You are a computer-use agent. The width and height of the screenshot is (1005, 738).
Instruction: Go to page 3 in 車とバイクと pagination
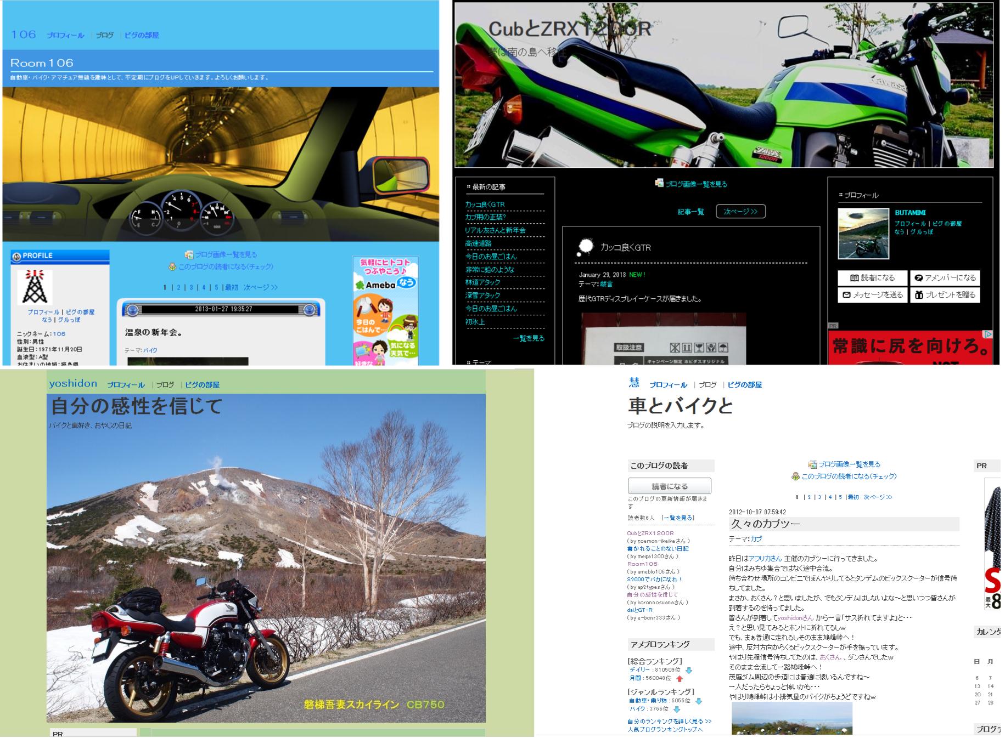pyautogui.click(x=819, y=497)
